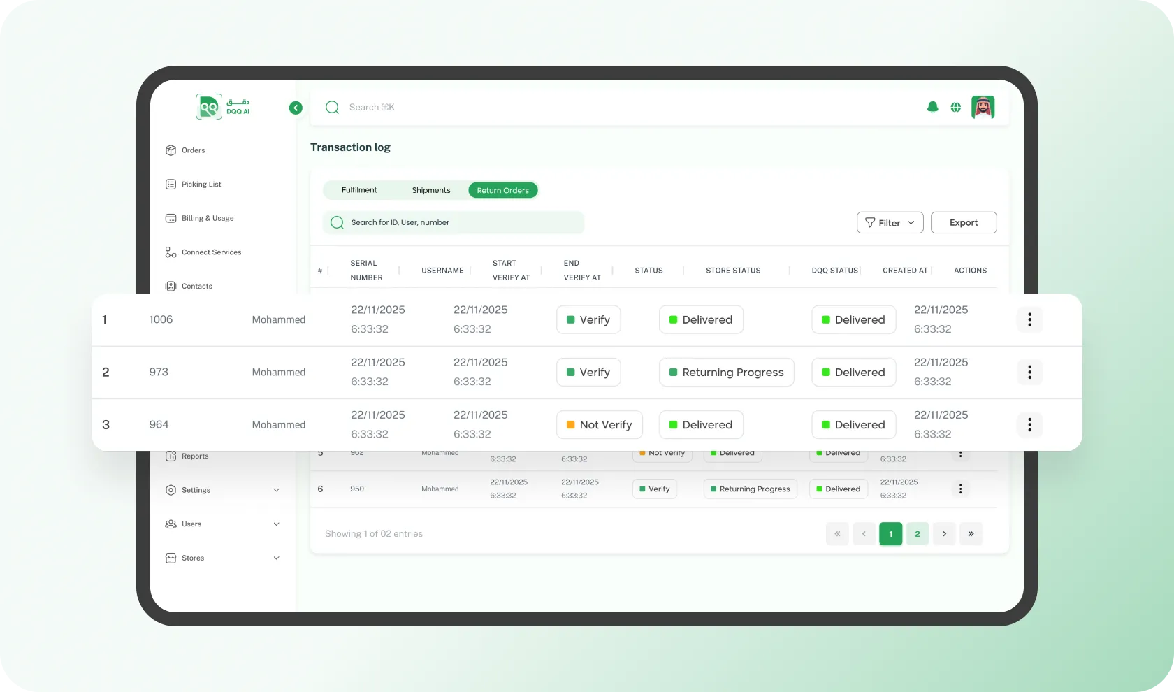1174x692 pixels.
Task: Go to Billing & Usage
Action: pos(207,218)
